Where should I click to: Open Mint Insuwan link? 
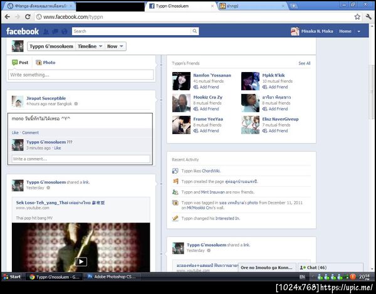(x=212, y=192)
